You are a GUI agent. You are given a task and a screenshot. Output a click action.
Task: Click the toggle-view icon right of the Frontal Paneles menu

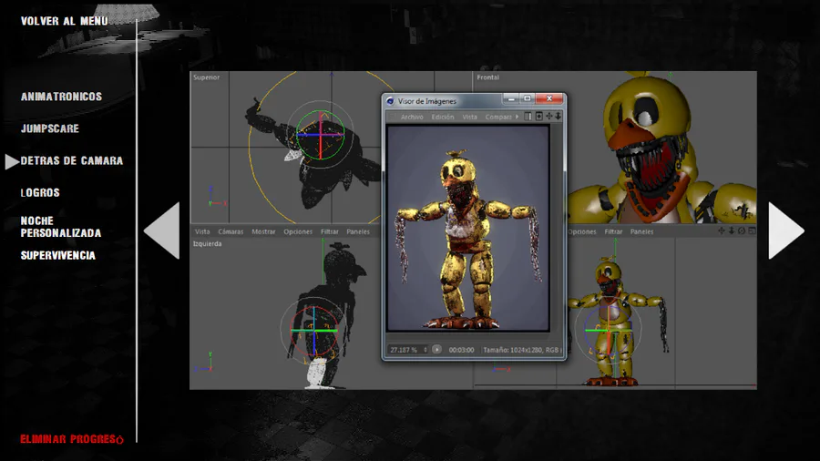click(x=752, y=230)
